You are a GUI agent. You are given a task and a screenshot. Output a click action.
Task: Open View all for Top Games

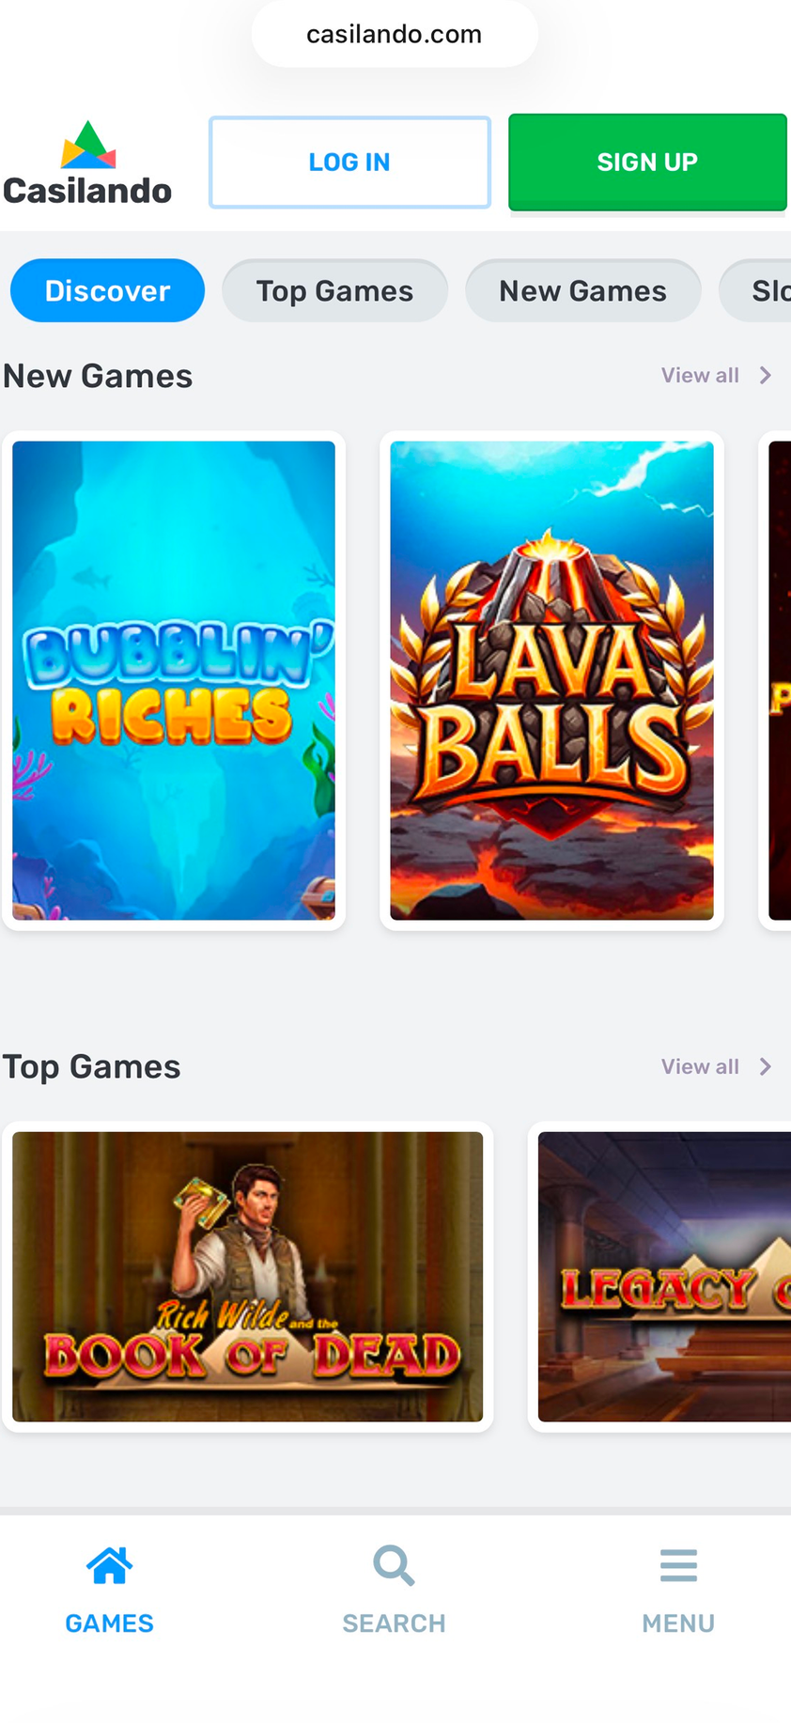tap(700, 1067)
